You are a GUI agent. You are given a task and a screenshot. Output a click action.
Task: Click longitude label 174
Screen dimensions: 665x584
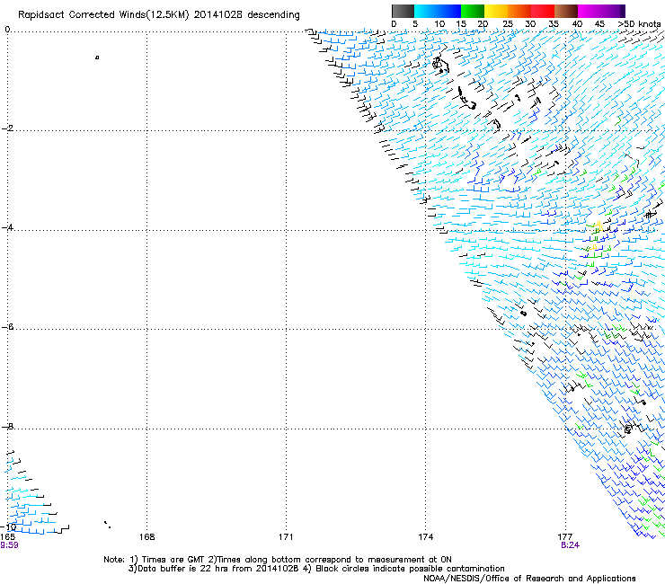tap(425, 537)
